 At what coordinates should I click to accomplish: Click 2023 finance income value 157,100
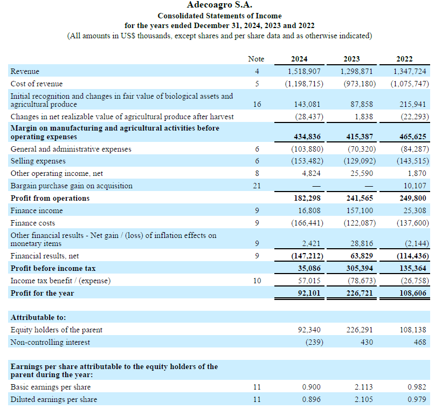click(360, 210)
